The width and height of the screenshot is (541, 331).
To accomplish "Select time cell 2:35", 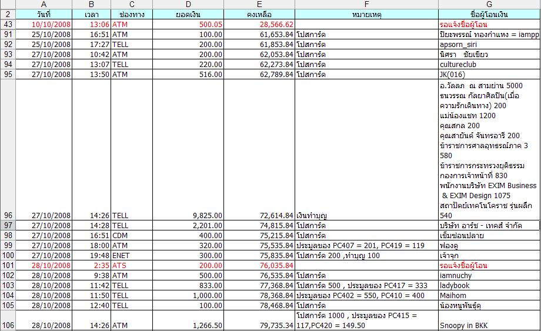I will click(91, 266).
